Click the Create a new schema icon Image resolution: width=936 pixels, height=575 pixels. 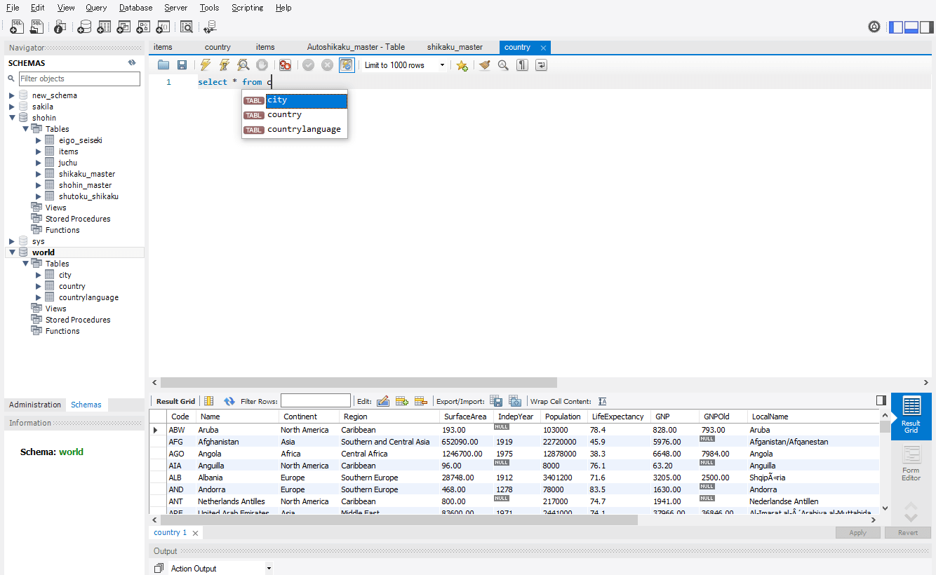84,26
